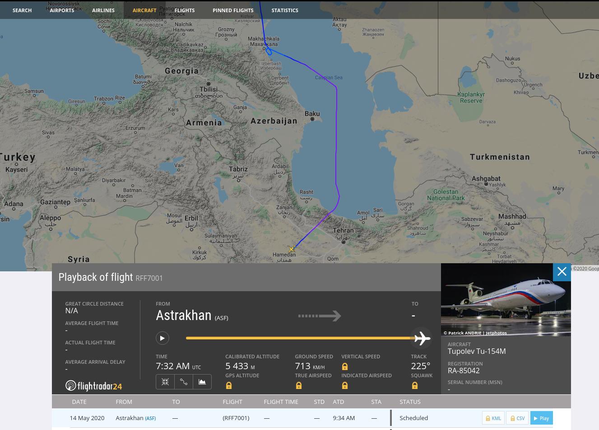Image resolution: width=599 pixels, height=430 pixels.
Task: Click the locked Vertical Speed padlock icon
Action: [345, 367]
